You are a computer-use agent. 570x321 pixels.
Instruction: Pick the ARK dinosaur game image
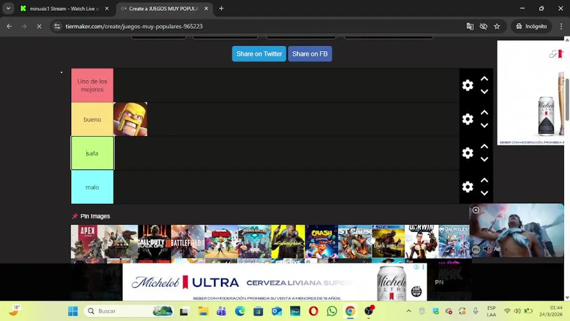pyautogui.click(x=121, y=242)
